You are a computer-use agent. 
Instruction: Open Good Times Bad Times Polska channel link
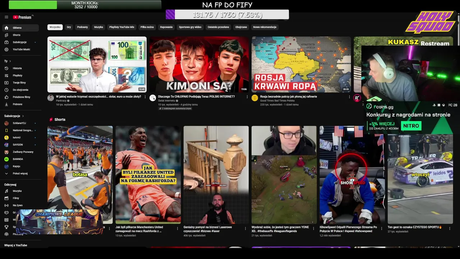pyautogui.click(x=277, y=101)
